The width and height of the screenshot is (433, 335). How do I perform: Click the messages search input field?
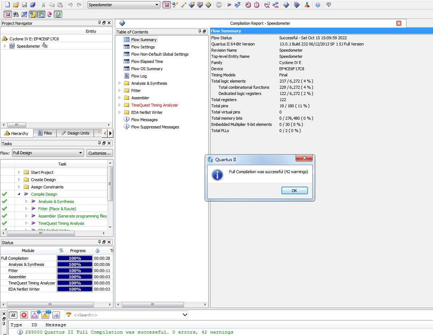(127, 315)
